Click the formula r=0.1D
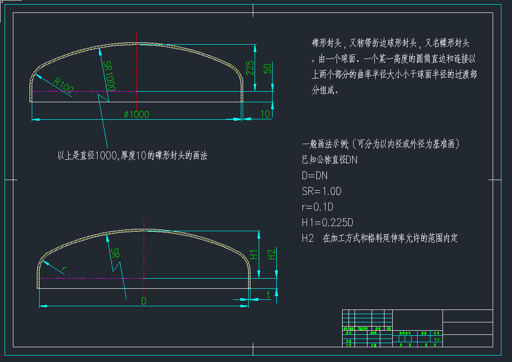Image resolution: width=512 pixels, height=362 pixels. point(317,207)
